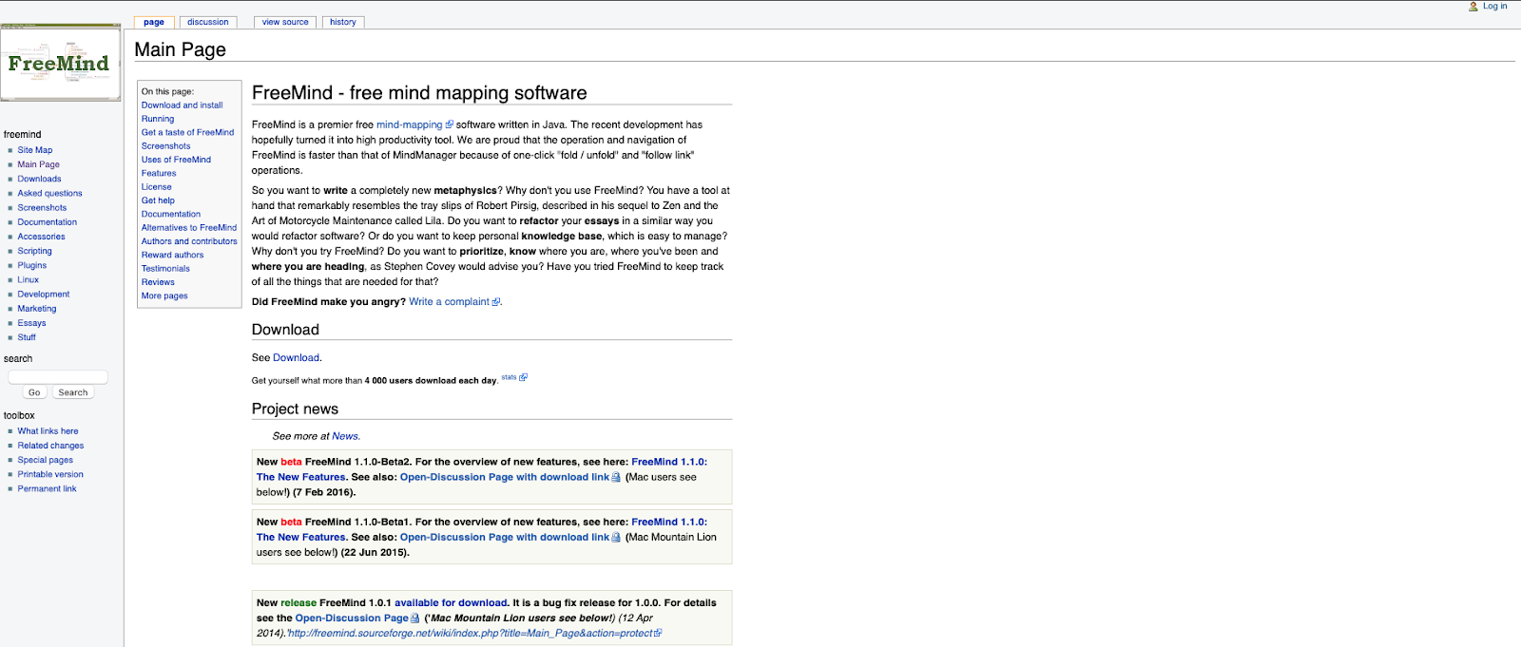Open Development sidebar link
1521x647 pixels.
43,295
